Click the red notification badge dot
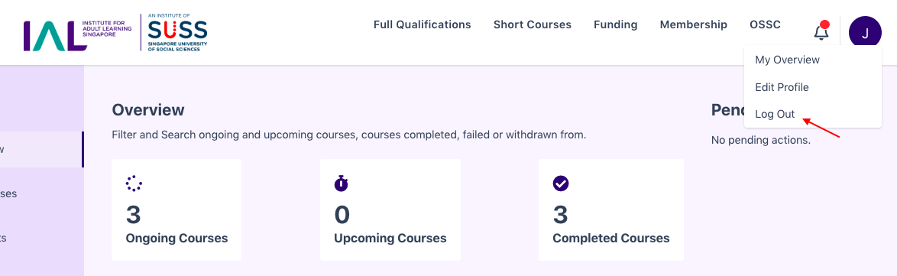The width and height of the screenshot is (897, 276). tap(824, 24)
